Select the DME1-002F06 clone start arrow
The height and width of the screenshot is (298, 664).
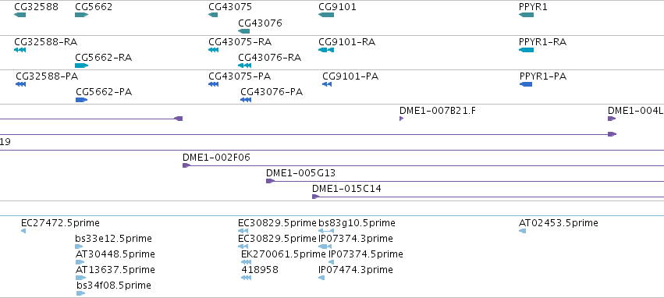(186, 165)
